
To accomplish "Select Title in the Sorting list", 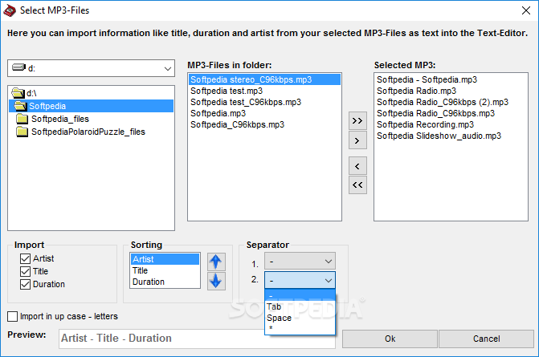I will [x=165, y=270].
